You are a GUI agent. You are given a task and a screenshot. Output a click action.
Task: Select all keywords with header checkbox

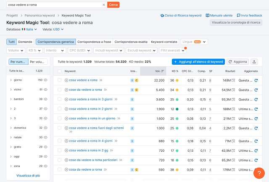pyautogui.click(x=60, y=71)
